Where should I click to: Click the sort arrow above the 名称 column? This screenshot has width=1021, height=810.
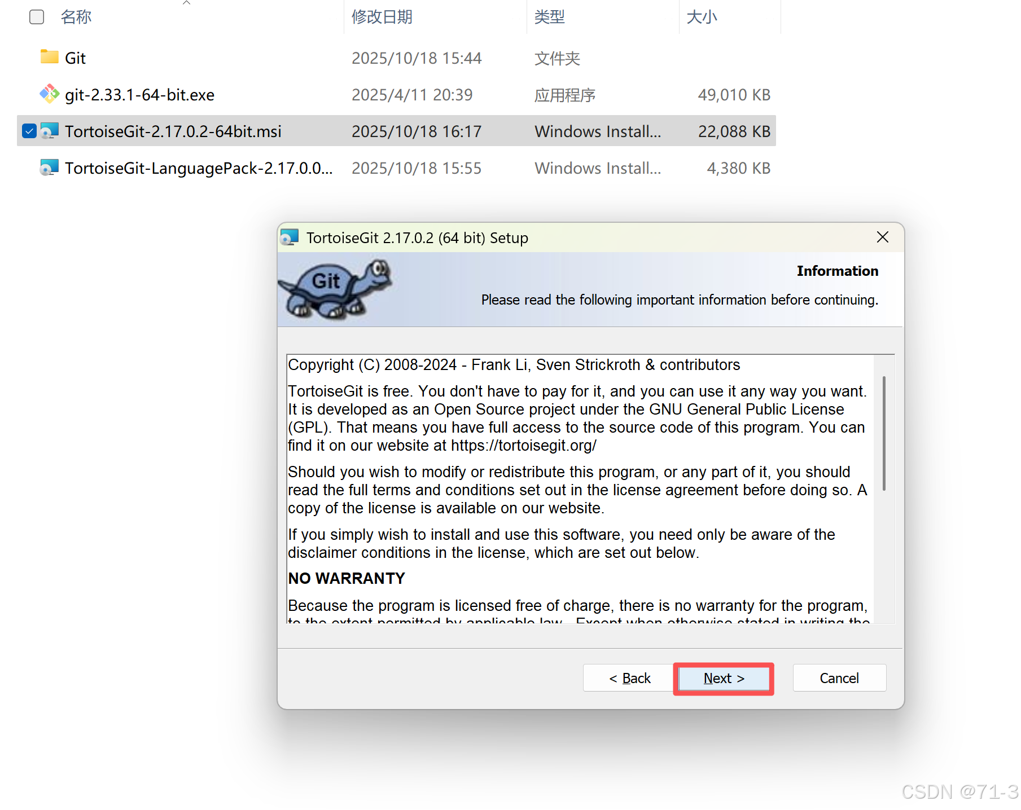tap(186, 3)
